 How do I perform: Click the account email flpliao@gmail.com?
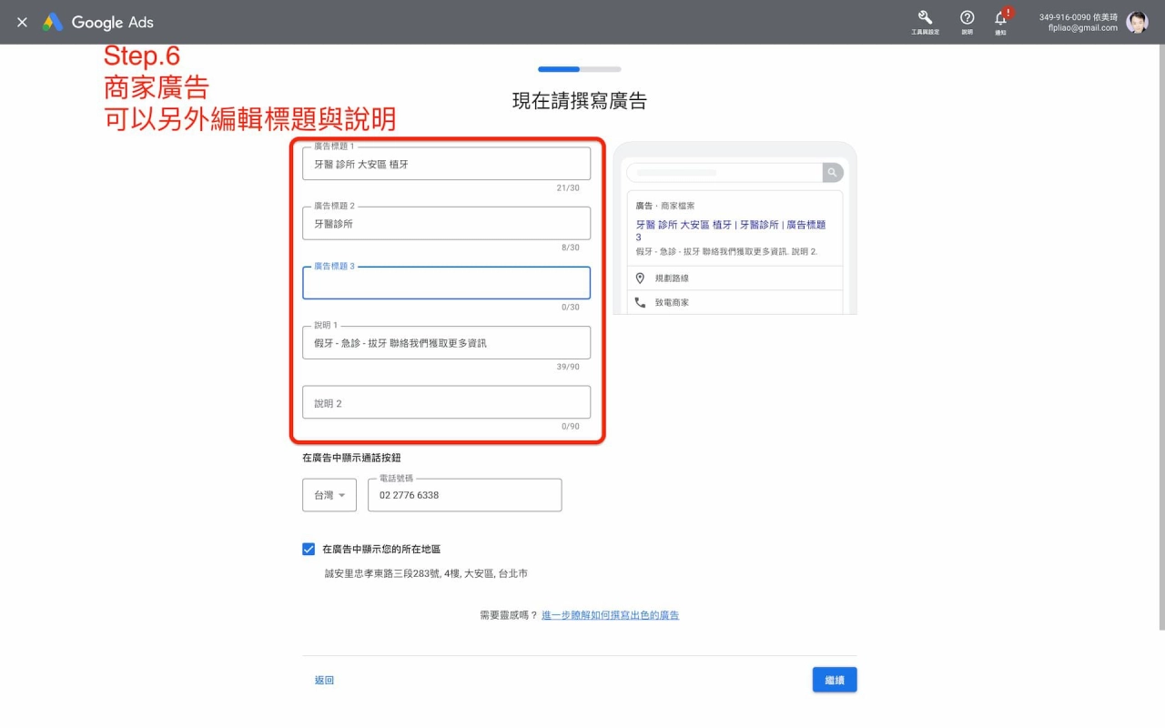[1083, 28]
